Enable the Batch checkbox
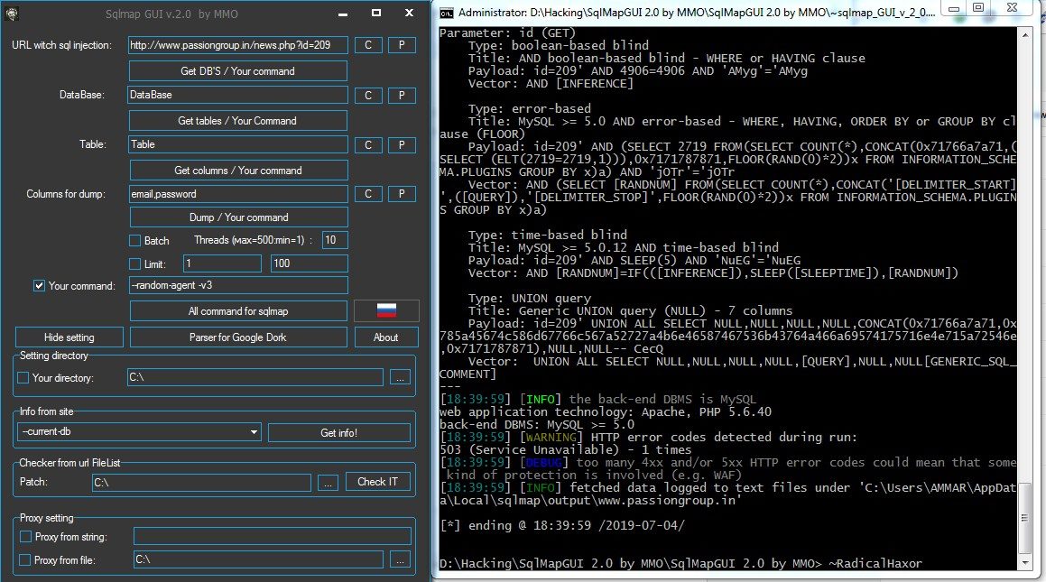Screen dimensions: 1046x582 point(134,241)
